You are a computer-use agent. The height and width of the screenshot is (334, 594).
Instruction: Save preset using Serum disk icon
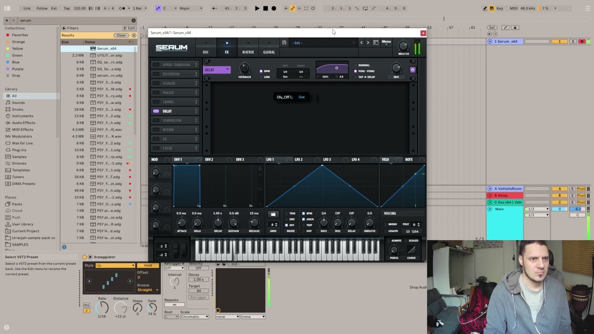coord(284,43)
